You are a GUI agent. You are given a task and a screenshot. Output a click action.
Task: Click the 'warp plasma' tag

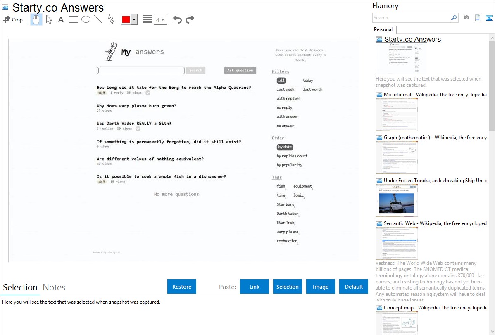(x=288, y=232)
